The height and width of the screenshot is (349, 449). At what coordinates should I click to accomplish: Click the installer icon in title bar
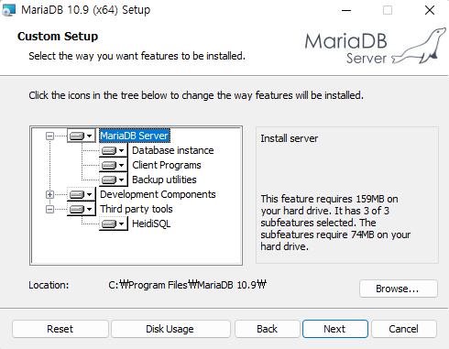(8, 10)
